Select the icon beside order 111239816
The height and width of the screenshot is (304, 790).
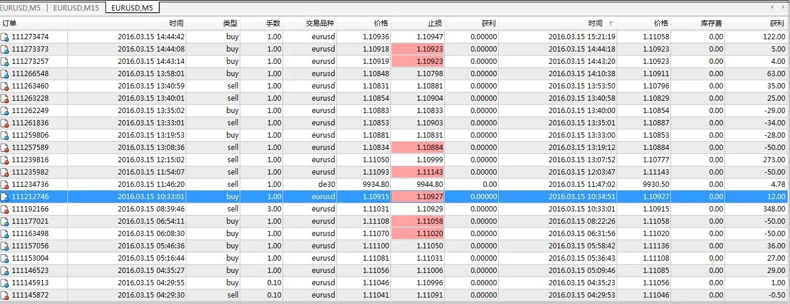coord(5,160)
